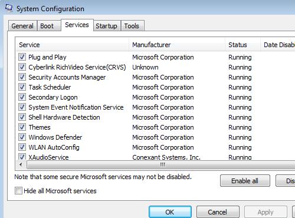
Task: Select the Plug and Play service name
Action: pyautogui.click(x=47, y=57)
